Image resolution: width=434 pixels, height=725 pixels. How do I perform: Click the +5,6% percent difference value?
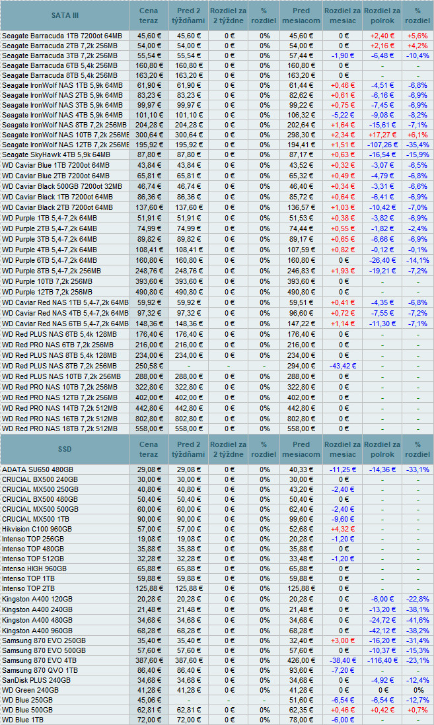[x=417, y=36]
